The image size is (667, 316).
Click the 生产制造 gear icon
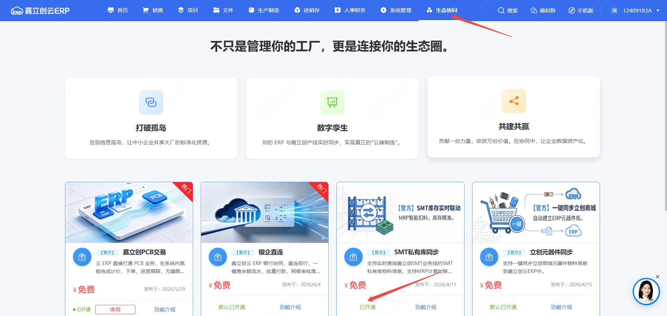(x=252, y=10)
